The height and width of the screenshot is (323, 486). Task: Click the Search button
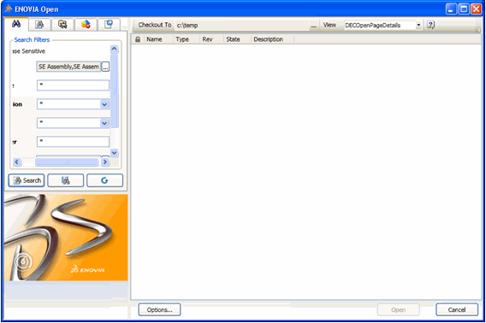(27, 180)
